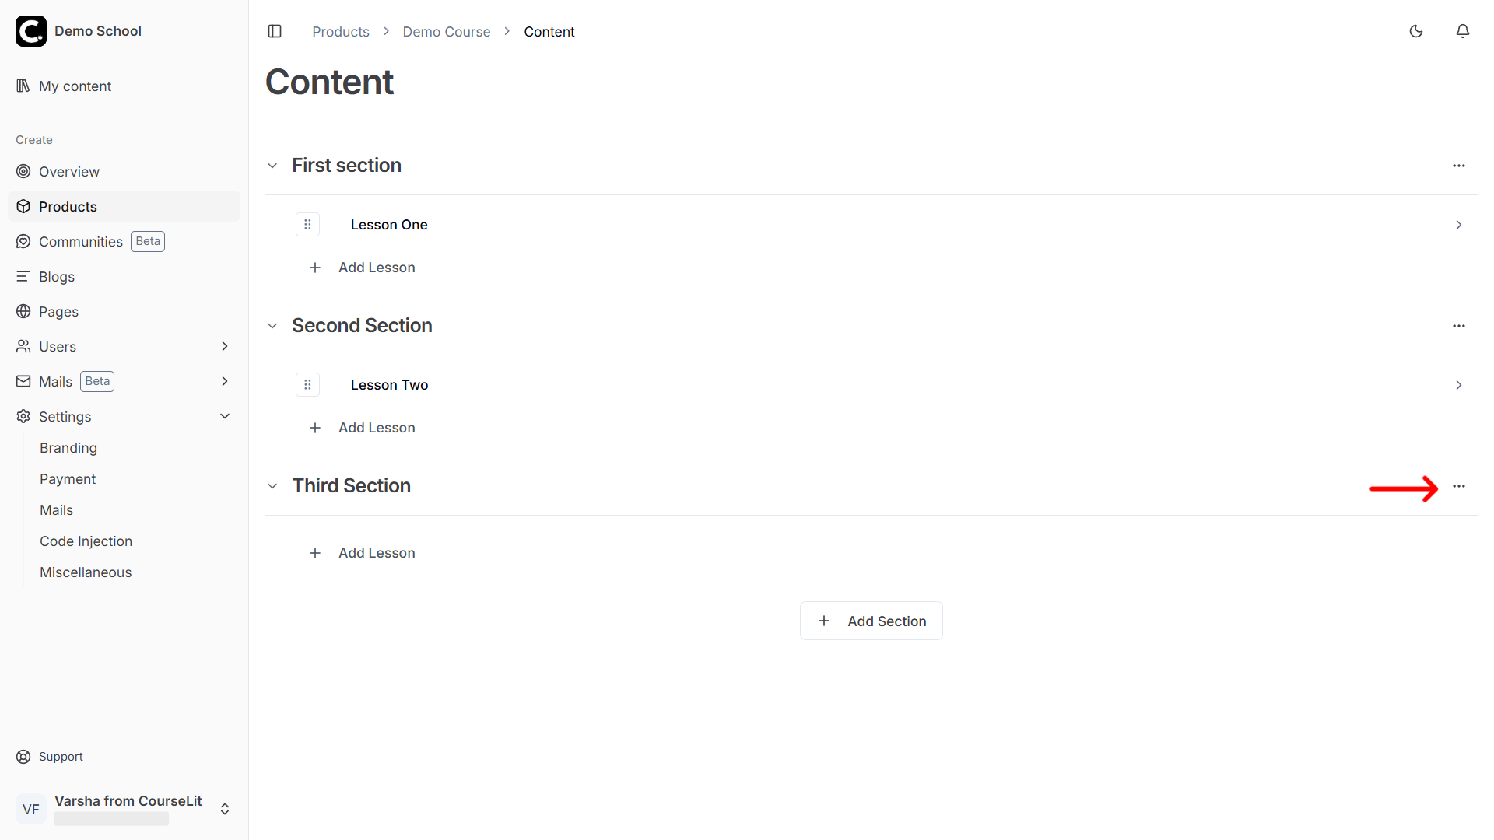This screenshot has width=1494, height=840.
Task: Open First section three-dot options menu
Action: point(1459,166)
